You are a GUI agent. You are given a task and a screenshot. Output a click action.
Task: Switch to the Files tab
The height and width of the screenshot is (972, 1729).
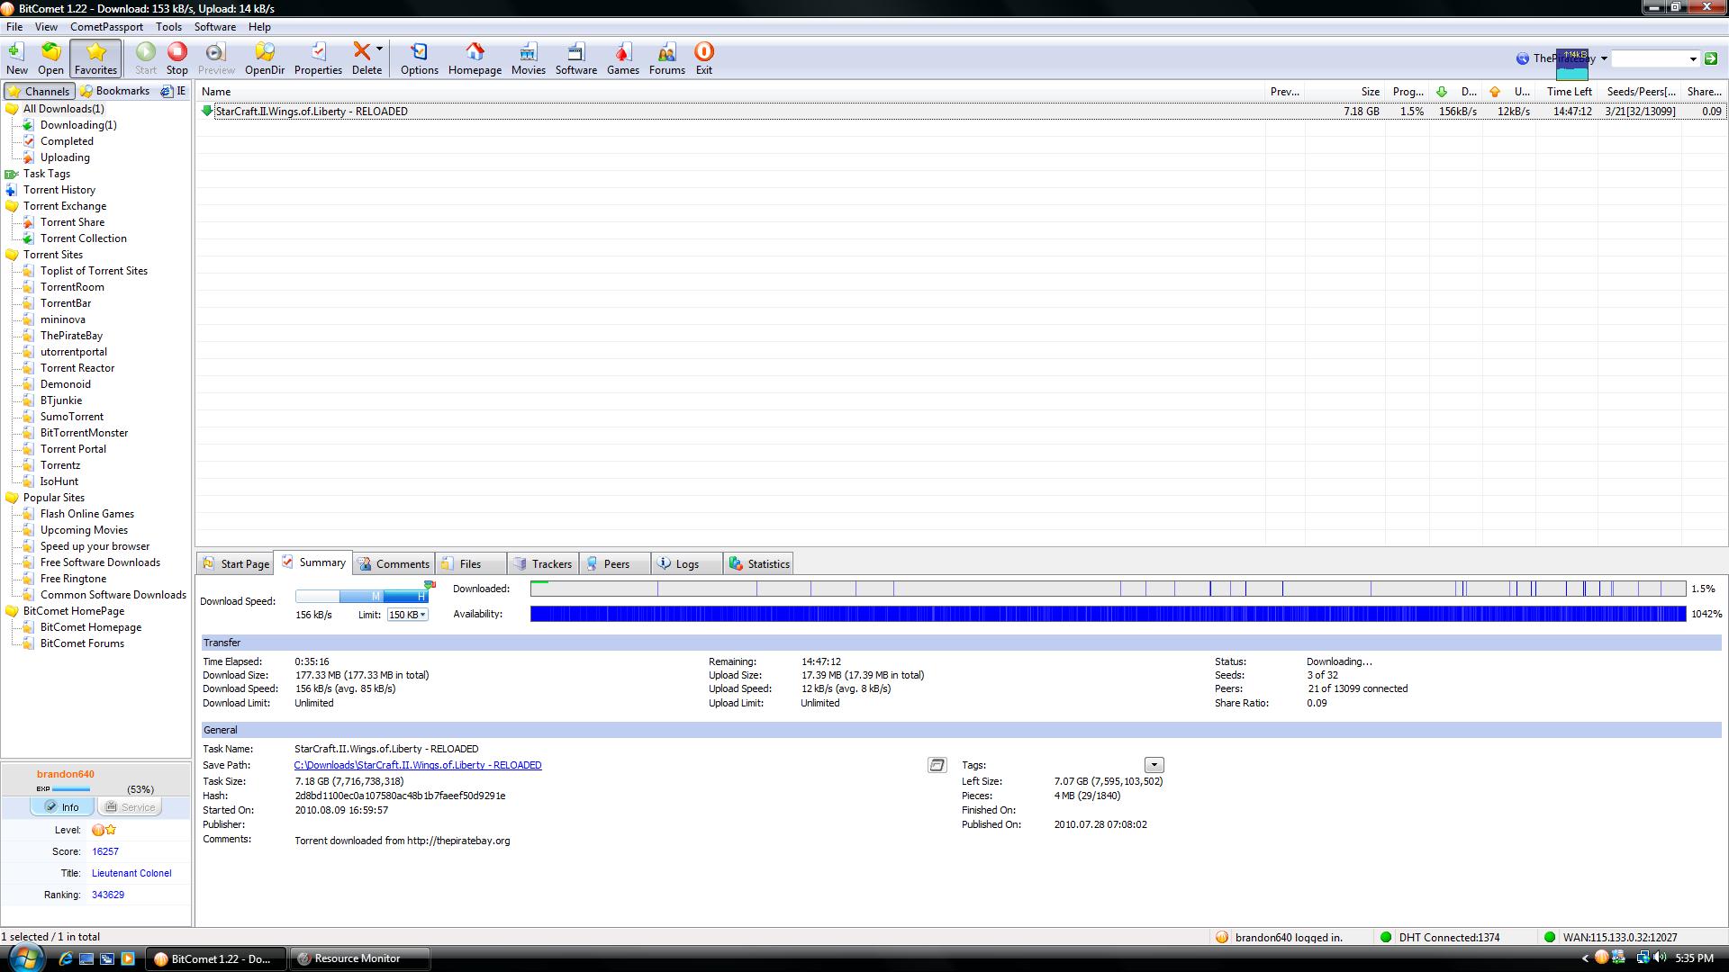(471, 563)
